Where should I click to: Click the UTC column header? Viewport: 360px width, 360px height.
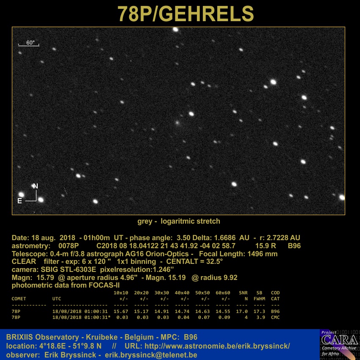point(57,299)
